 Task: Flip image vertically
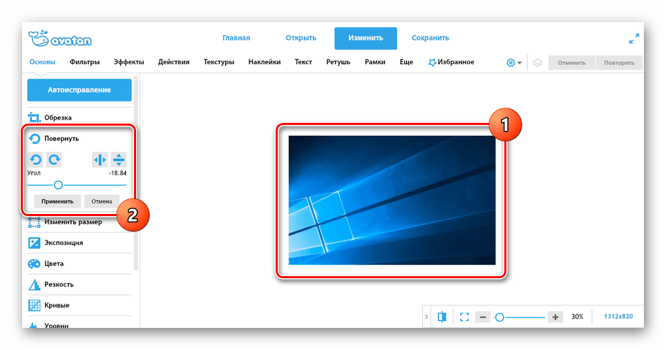(x=119, y=159)
